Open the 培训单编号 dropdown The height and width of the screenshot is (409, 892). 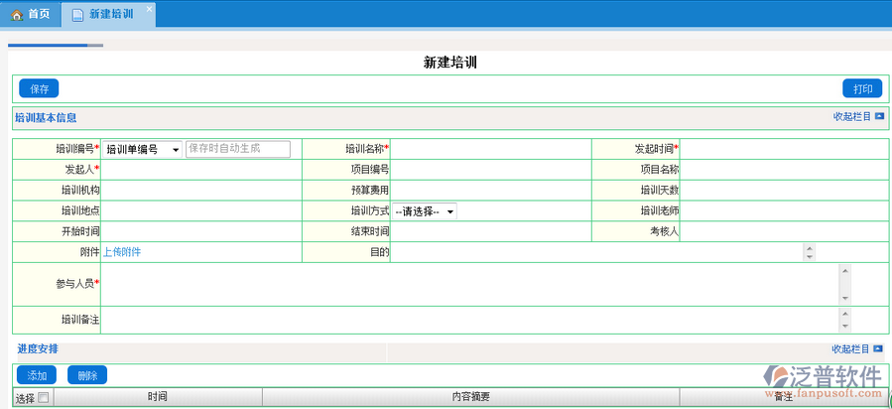click(x=142, y=149)
